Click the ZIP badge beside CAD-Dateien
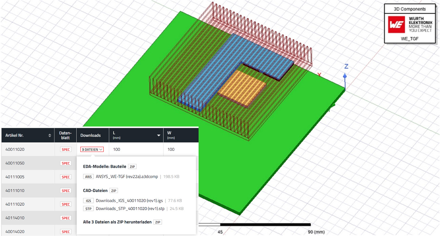440x236 pixels. (x=114, y=190)
